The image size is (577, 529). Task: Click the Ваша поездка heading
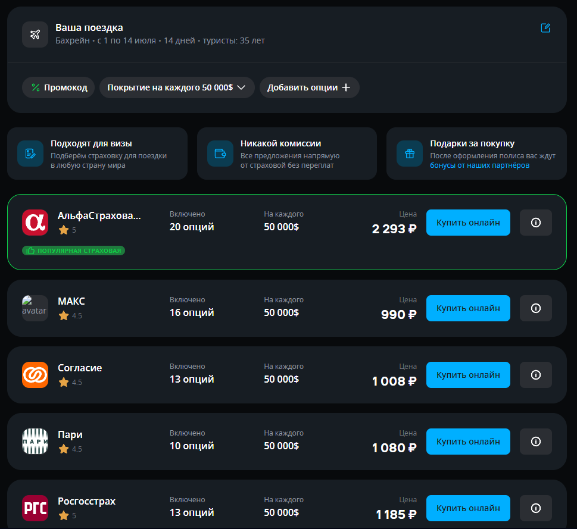89,28
